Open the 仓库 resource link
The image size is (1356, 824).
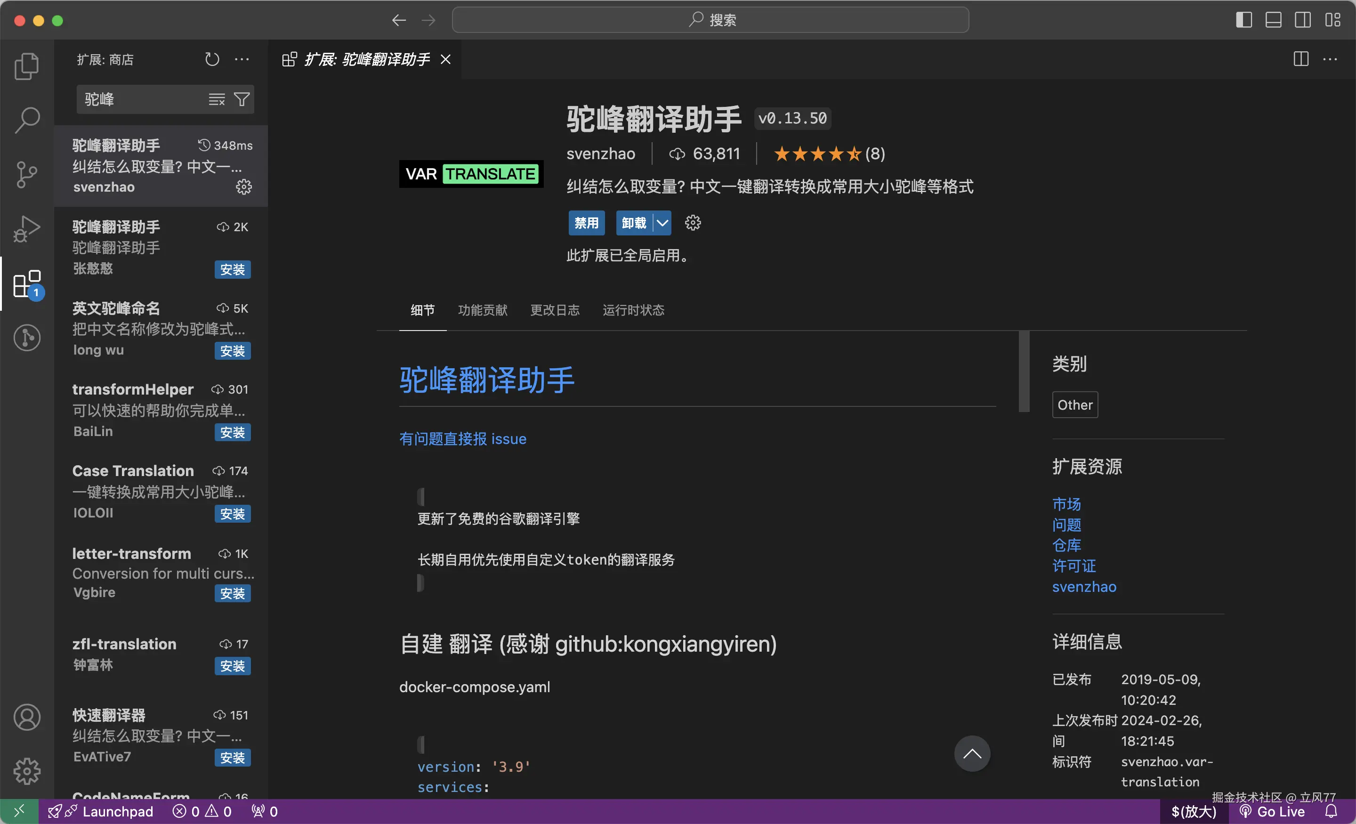coord(1066,545)
